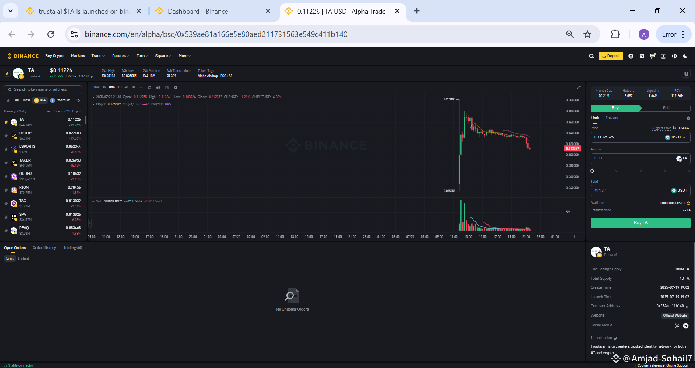The width and height of the screenshot is (695, 368).
Task: Open the account profile icon
Action: point(631,56)
